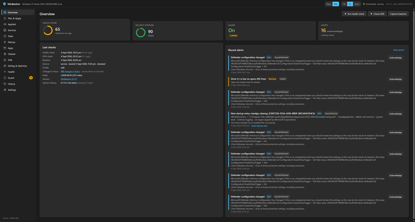Viewport: 415px width, 222px height.
Task: Click the Info tag on msedge_cleanup alert
Action: click(x=319, y=113)
